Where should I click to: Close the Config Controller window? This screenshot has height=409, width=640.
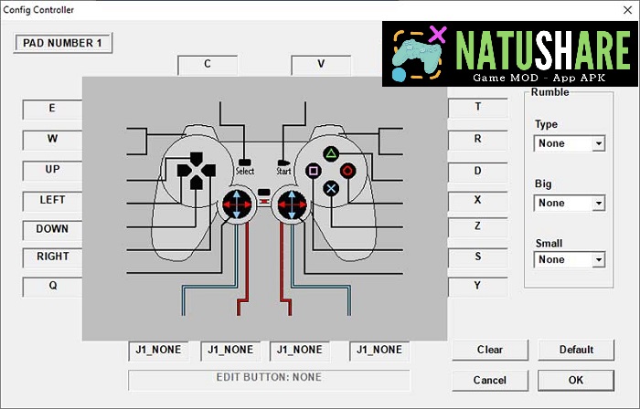click(628, 10)
